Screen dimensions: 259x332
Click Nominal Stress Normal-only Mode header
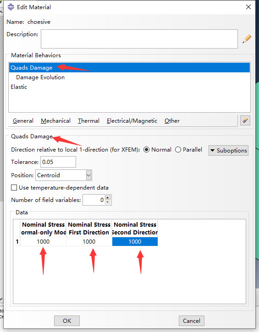pos(43,229)
